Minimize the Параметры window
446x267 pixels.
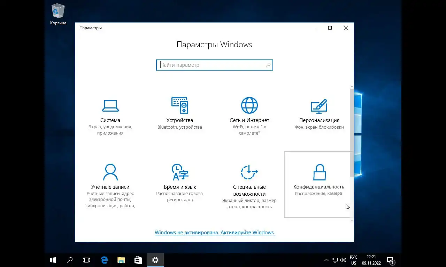tap(314, 28)
